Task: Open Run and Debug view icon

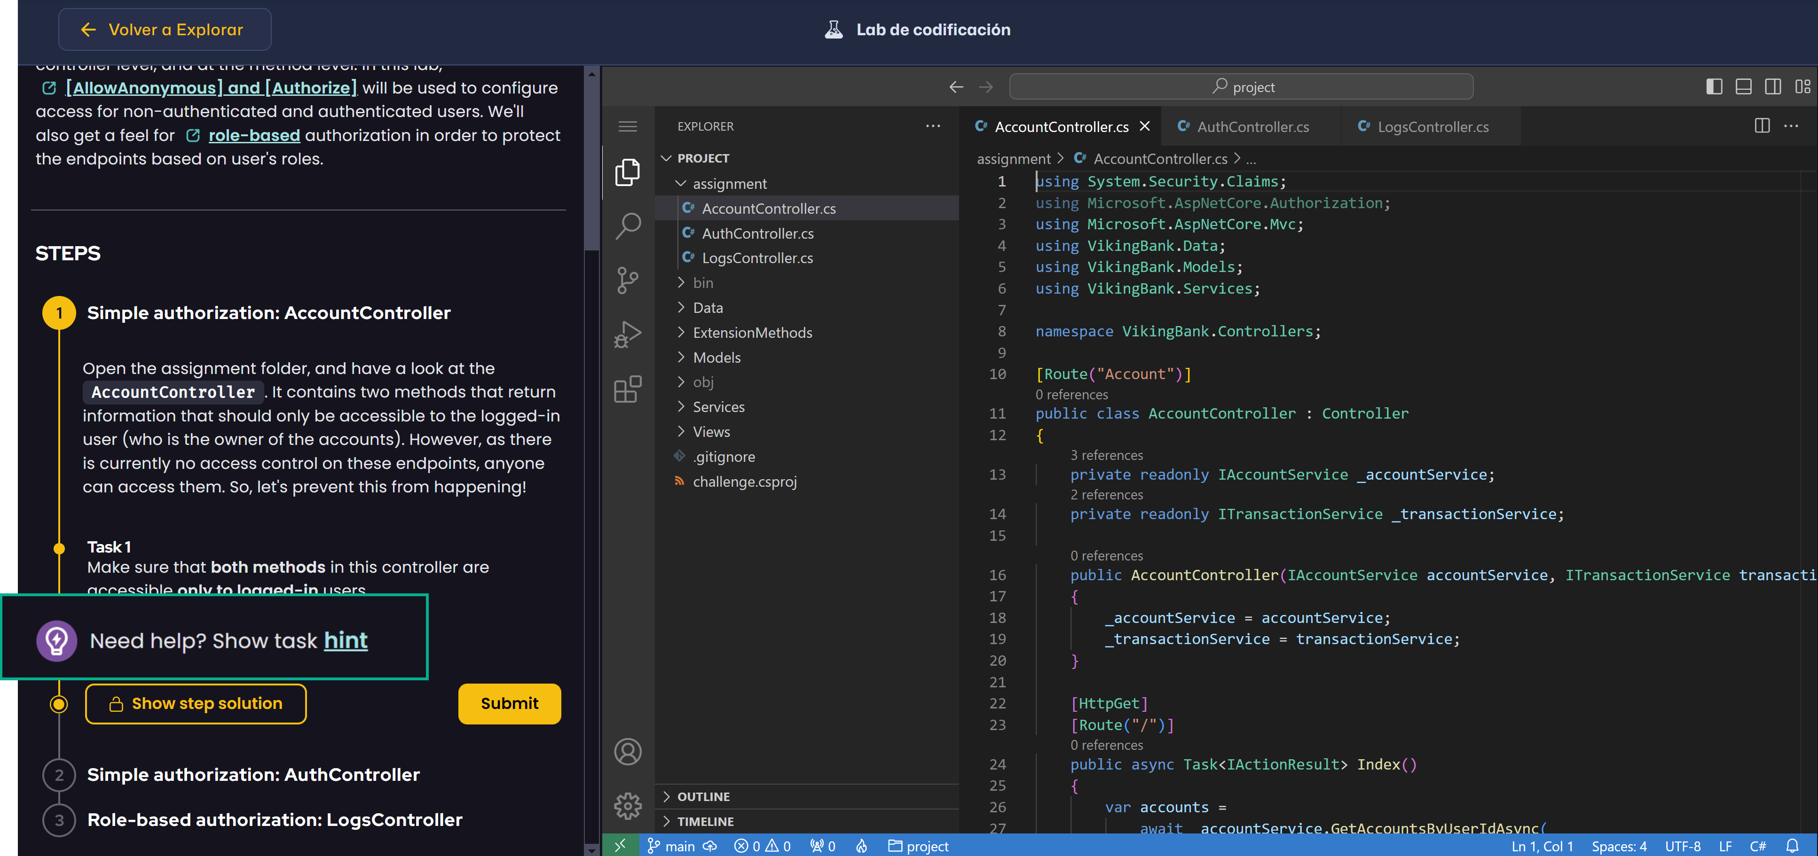Action: coord(627,334)
